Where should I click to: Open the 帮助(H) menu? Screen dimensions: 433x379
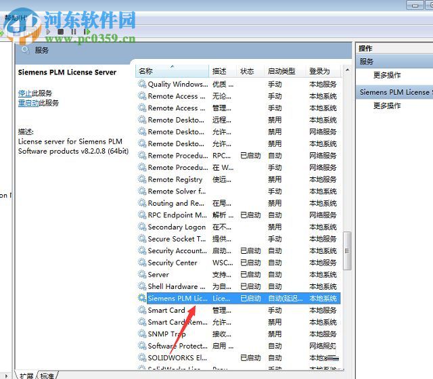[x=16, y=18]
